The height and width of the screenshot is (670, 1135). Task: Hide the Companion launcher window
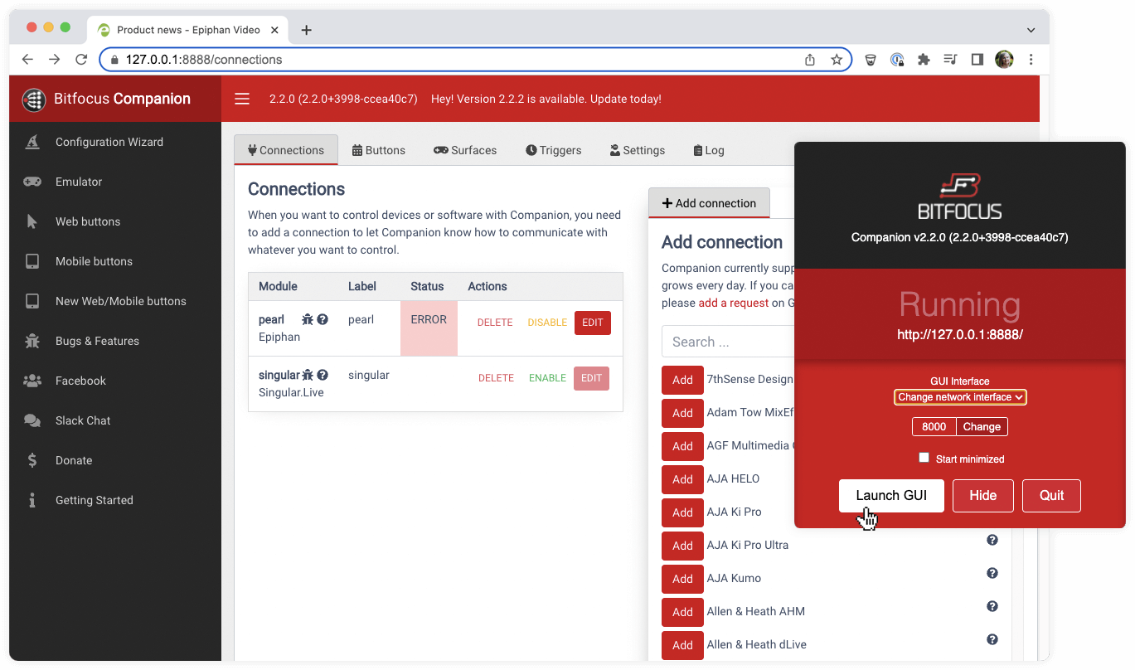(x=982, y=495)
